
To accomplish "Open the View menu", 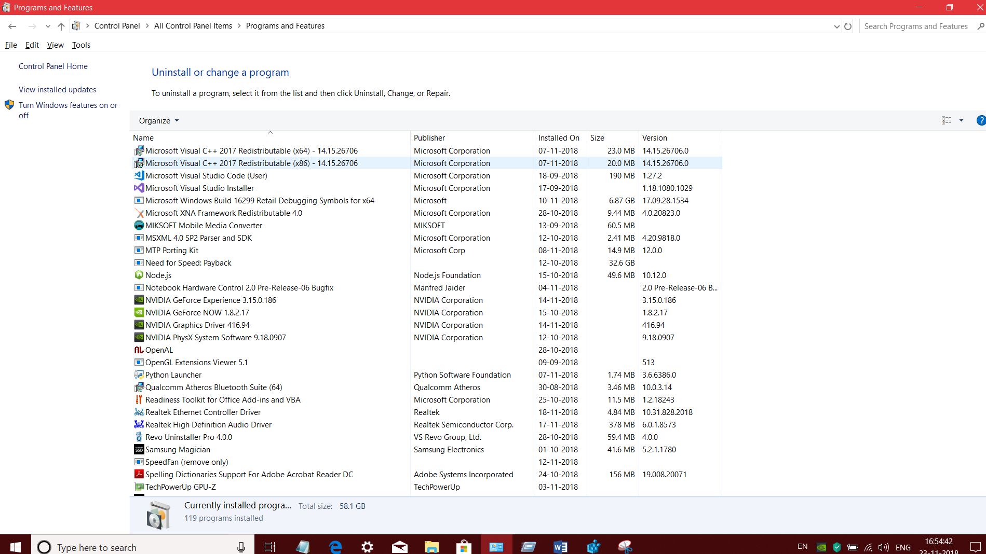I will [56, 45].
